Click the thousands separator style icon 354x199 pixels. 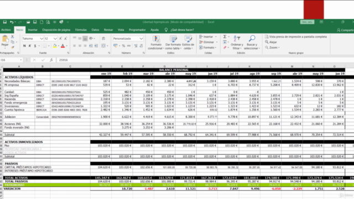pyautogui.click(x=129, y=46)
